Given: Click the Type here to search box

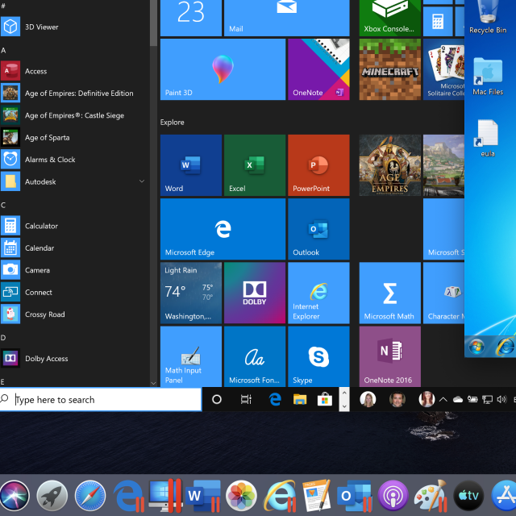Looking at the screenshot, I should click(101, 400).
